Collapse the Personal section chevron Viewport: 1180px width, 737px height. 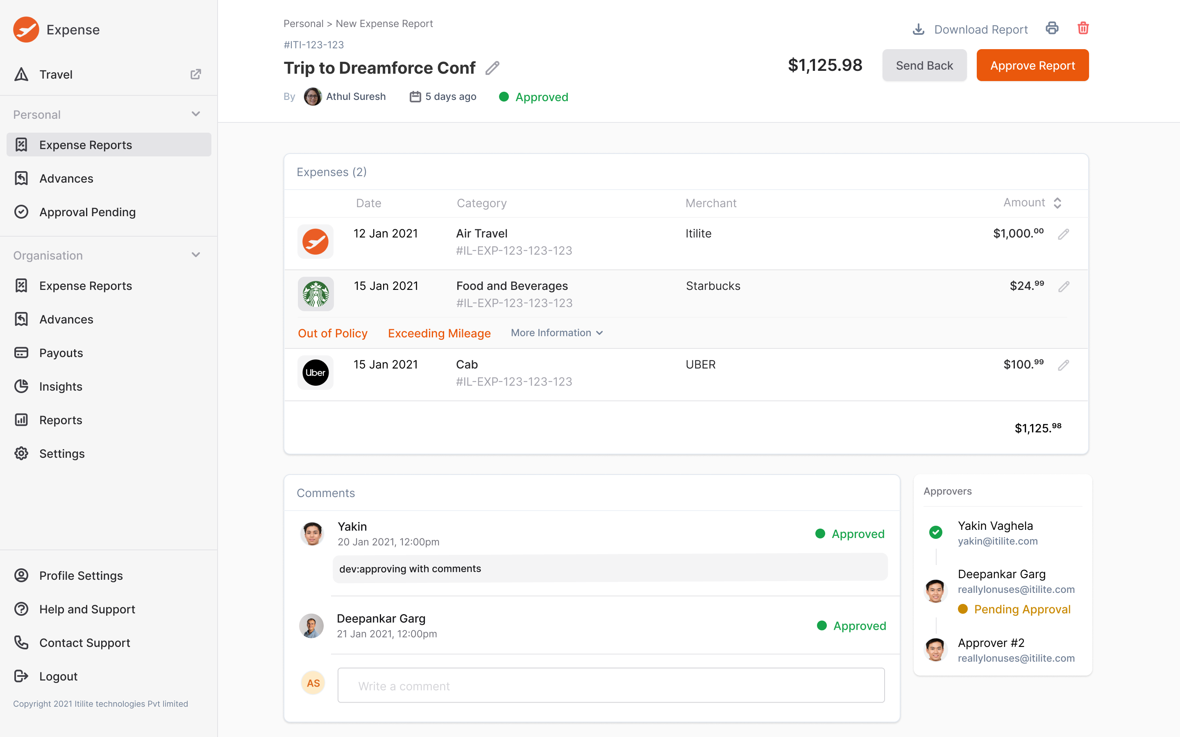coord(195,114)
